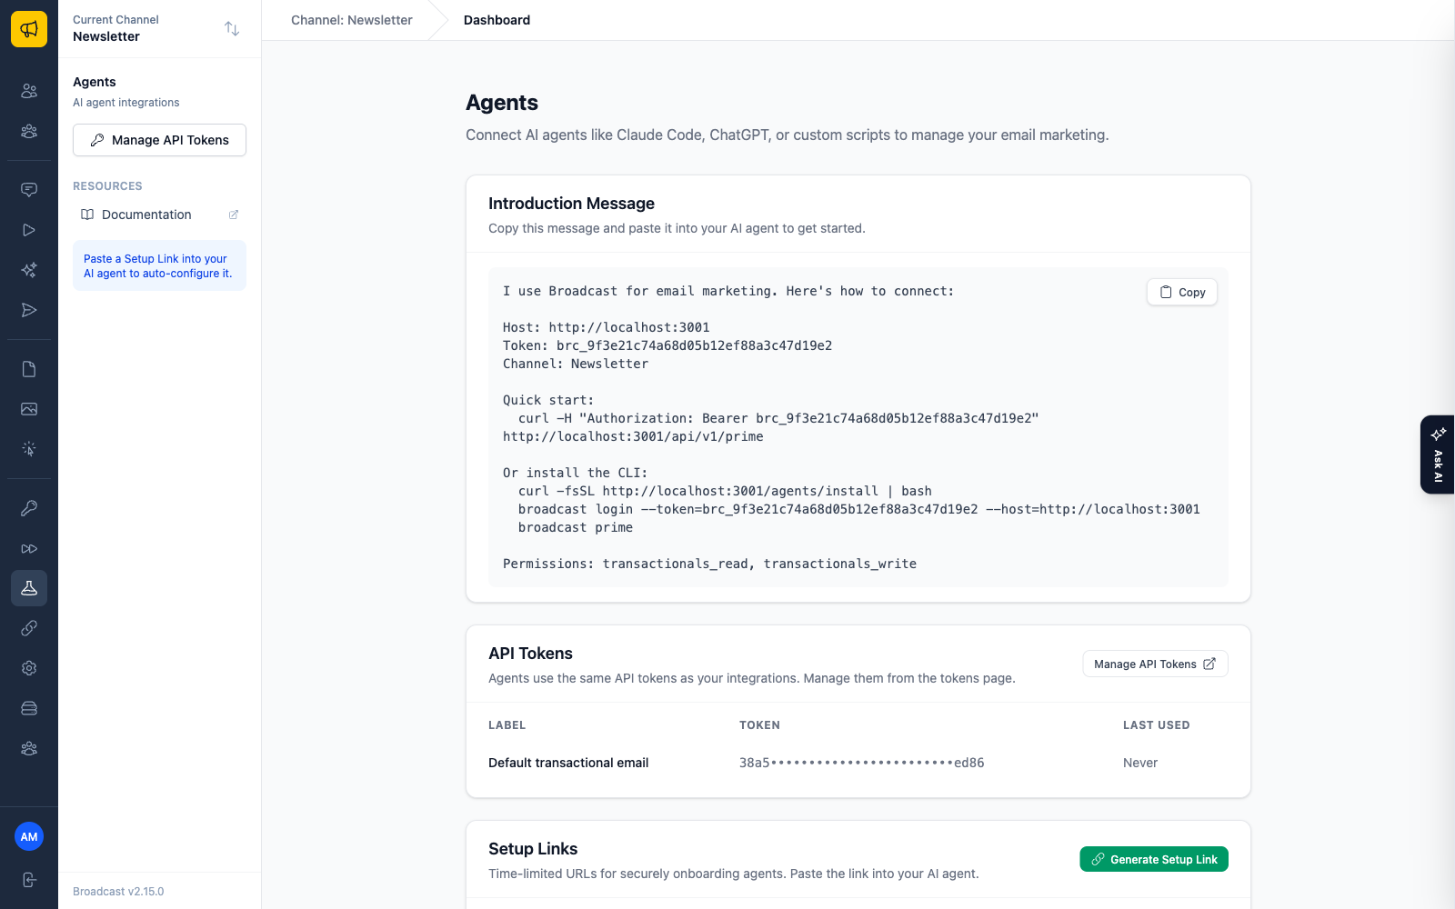This screenshot has height=909, width=1455.
Task: Open the paper plane send icon
Action: click(29, 310)
